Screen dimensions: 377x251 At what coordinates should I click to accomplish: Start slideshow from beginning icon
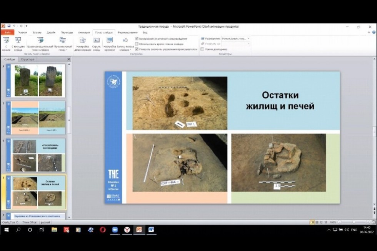point(6,40)
